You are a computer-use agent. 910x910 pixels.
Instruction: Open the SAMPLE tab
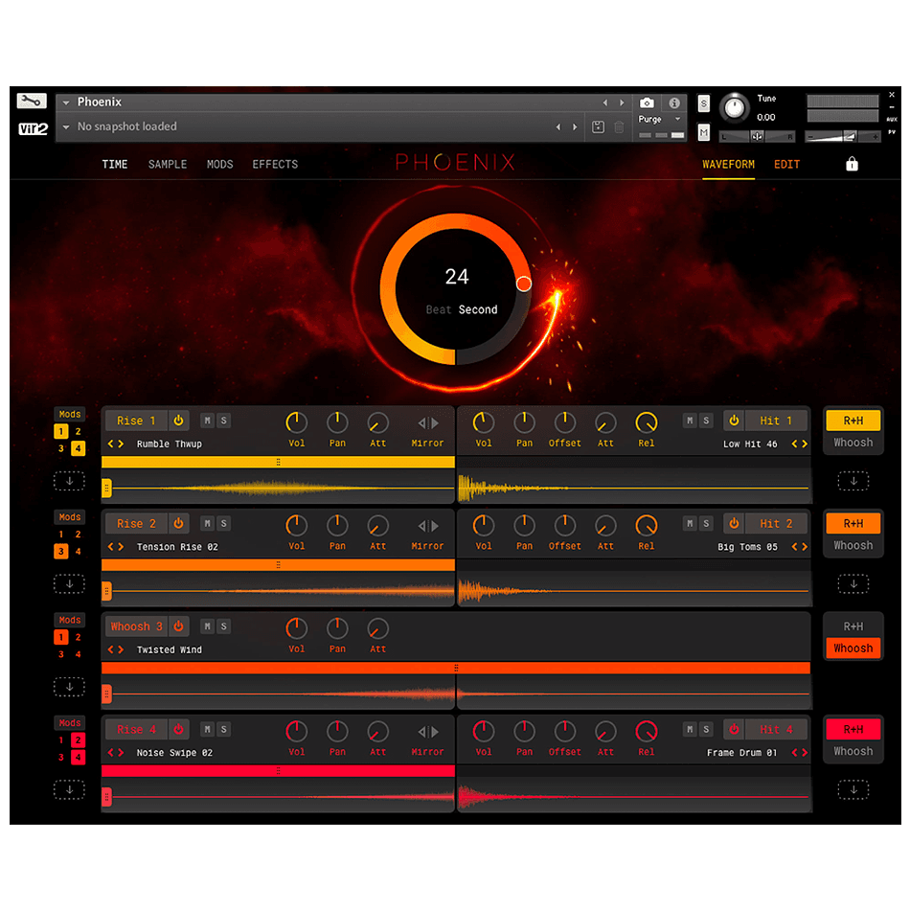168,164
